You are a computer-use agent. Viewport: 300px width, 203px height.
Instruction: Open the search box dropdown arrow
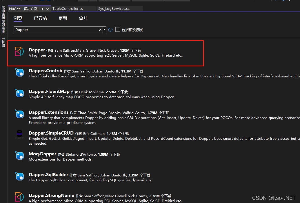104,30
